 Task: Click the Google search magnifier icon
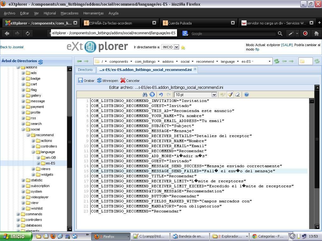(280, 33)
